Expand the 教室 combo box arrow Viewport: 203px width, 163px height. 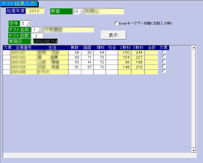point(82,11)
